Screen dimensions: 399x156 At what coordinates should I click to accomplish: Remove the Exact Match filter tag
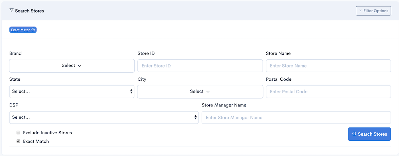(x=33, y=30)
